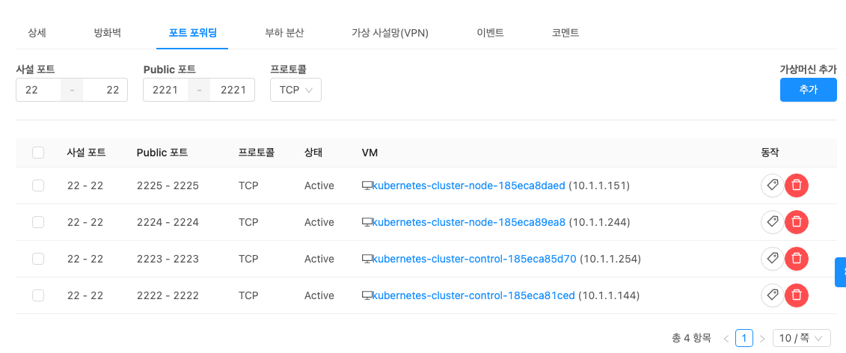Delete the rule for Public port 2222

pos(797,295)
